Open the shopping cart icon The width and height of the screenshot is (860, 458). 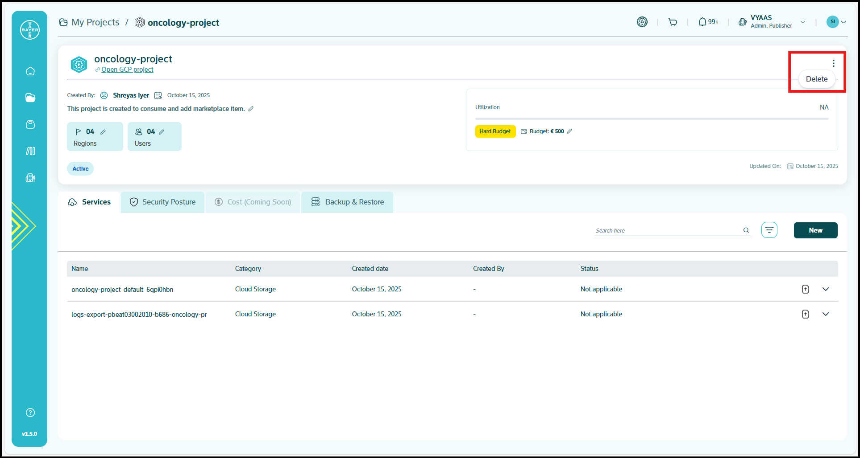pyautogui.click(x=673, y=22)
